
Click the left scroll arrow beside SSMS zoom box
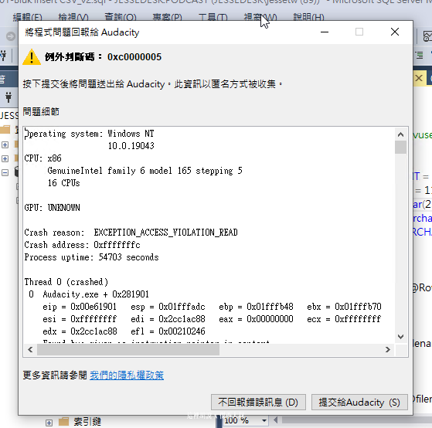pyautogui.click(x=276, y=420)
